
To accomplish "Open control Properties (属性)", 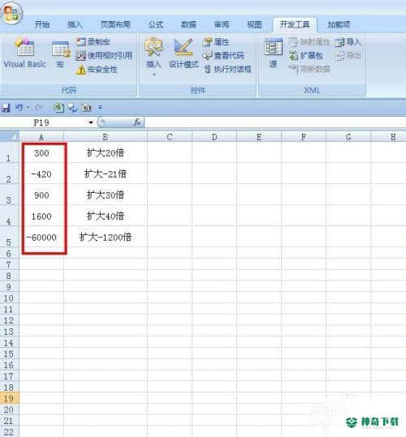I will [216, 42].
